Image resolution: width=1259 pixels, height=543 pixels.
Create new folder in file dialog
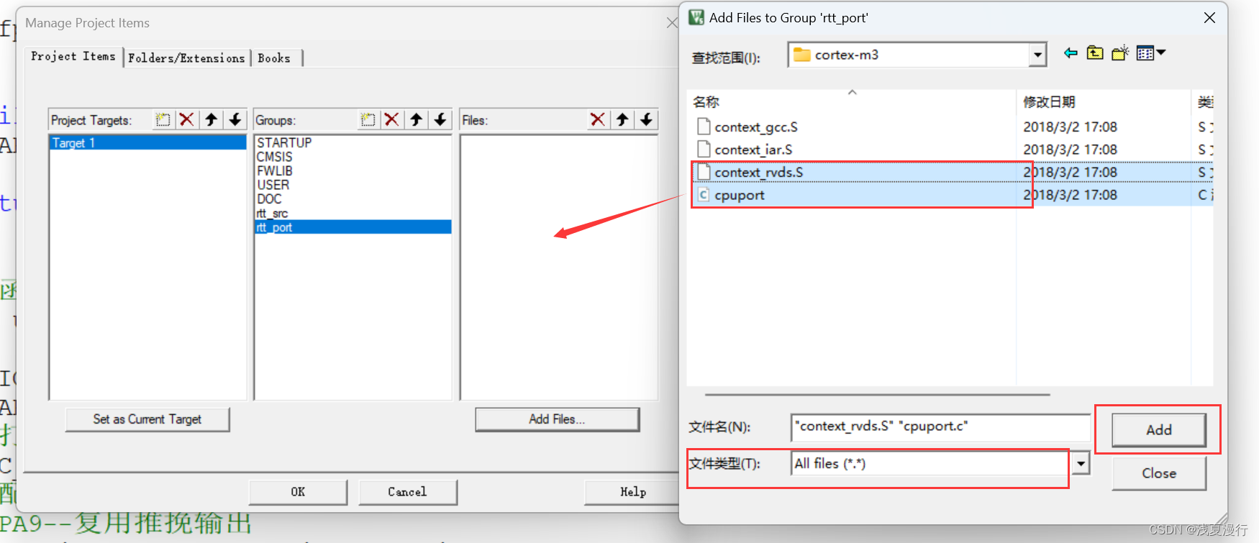coord(1120,53)
